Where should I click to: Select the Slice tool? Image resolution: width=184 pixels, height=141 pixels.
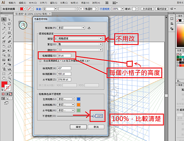pyautogui.click(x=10, y=74)
